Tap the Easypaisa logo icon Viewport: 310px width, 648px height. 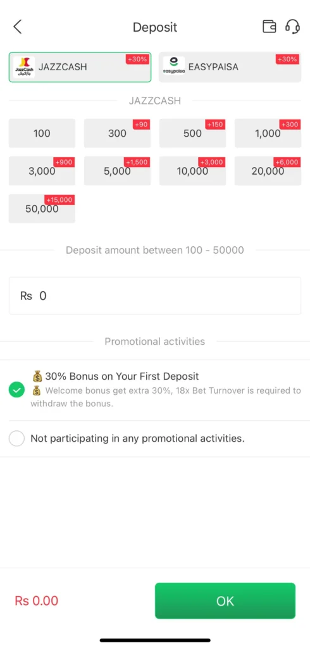point(174,66)
